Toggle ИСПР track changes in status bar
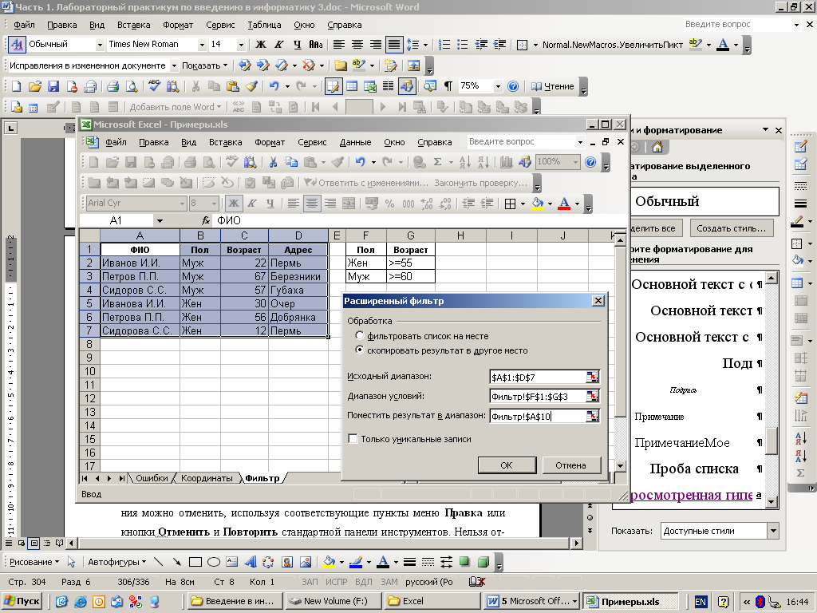This screenshot has width=817, height=613. [x=337, y=582]
